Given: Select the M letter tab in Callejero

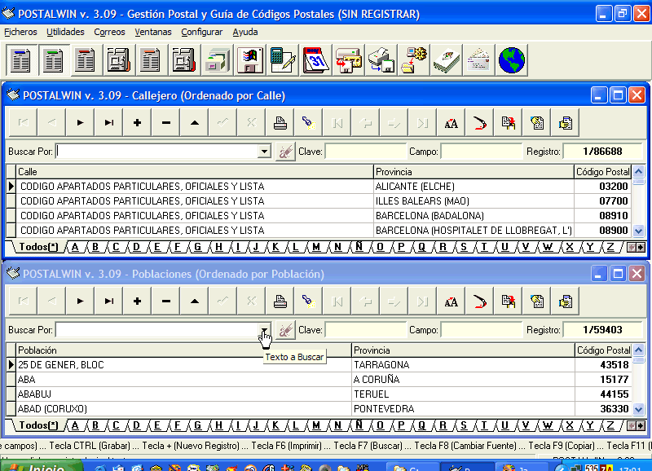Looking at the screenshot, I should tap(316, 247).
